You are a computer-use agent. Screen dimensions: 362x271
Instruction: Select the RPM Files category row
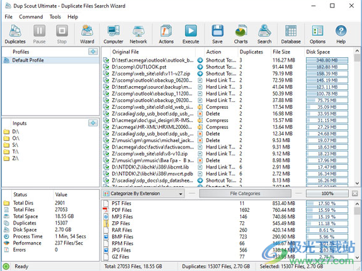pos(227,243)
